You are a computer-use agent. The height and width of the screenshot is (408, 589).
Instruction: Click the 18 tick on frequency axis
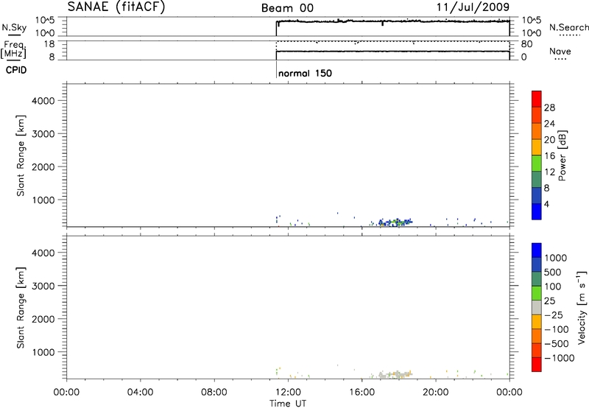point(50,44)
